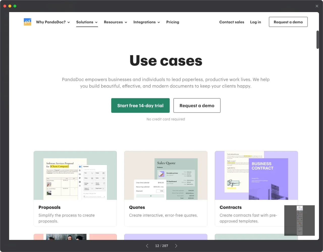Viewport: 323px width, 252px height.
Task: Open the Integrations dropdown menu
Action: tap(146, 22)
